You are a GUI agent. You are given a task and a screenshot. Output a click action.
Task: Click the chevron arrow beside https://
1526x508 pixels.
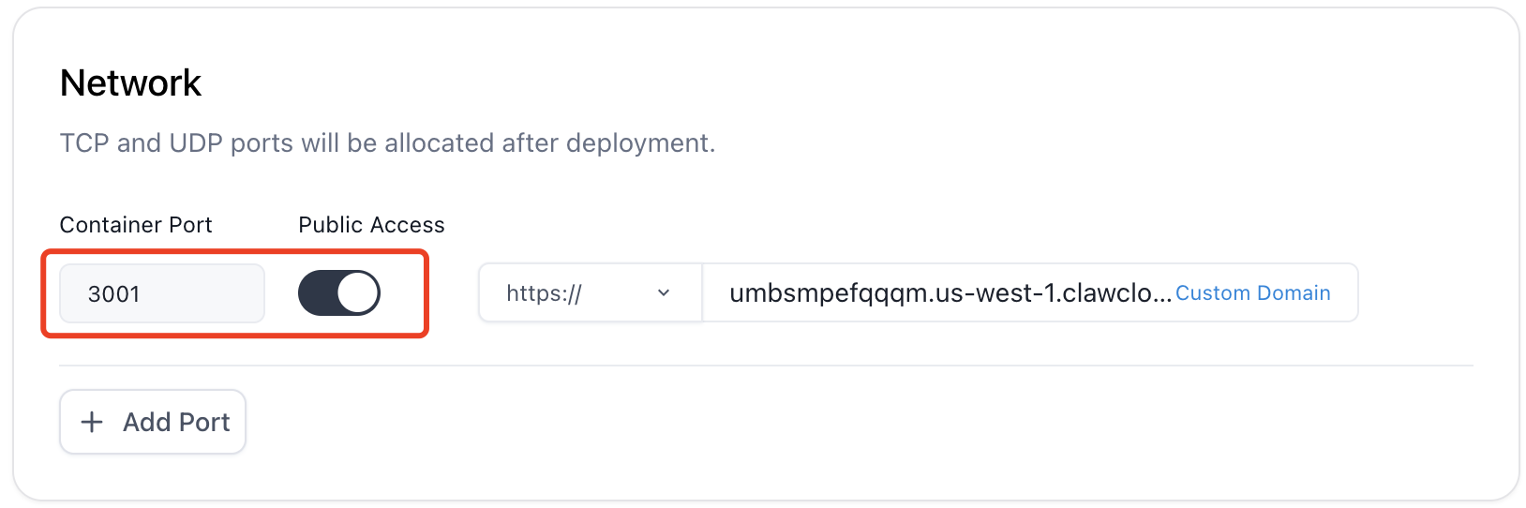664,293
